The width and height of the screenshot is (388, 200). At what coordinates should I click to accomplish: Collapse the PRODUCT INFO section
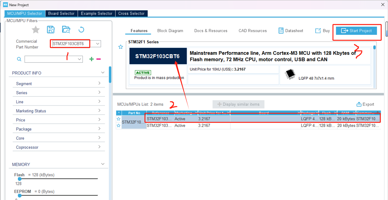(x=103, y=73)
